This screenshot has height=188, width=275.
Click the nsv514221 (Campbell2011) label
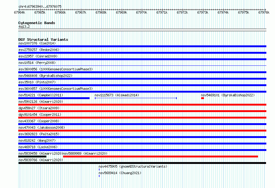pyautogui.click(x=41, y=95)
